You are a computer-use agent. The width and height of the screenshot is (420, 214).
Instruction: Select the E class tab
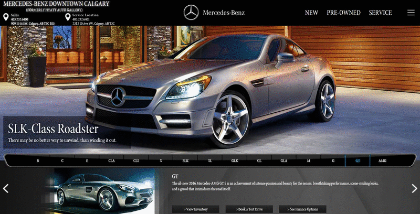87,161
